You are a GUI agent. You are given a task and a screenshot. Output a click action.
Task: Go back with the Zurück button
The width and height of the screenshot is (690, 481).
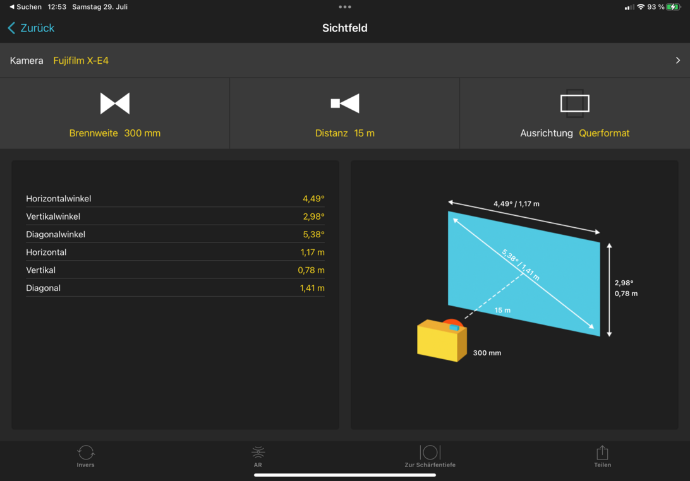coord(32,28)
